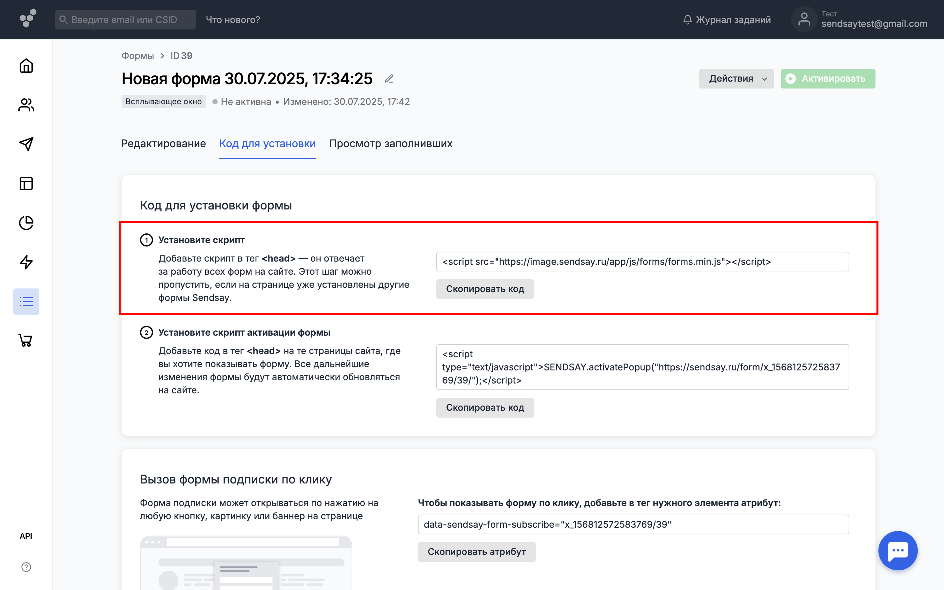Click the email or CSID search field

pos(125,20)
